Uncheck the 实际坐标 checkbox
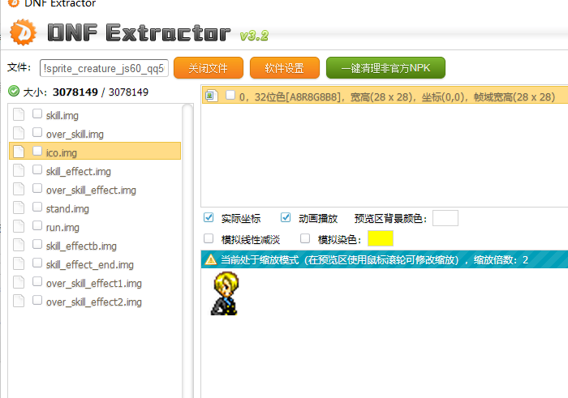 pos(209,217)
